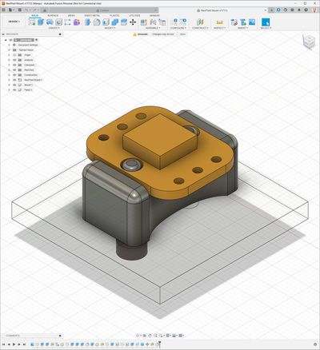320x350 pixels.
Task: Toggle visibility eye for Mount component
Action: pyautogui.click(x=14, y=85)
